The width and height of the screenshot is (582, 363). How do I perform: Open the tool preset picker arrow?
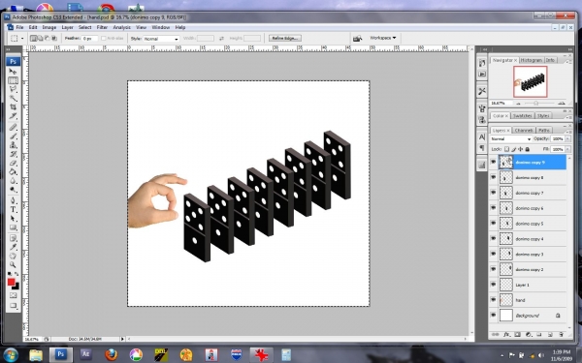pos(22,38)
